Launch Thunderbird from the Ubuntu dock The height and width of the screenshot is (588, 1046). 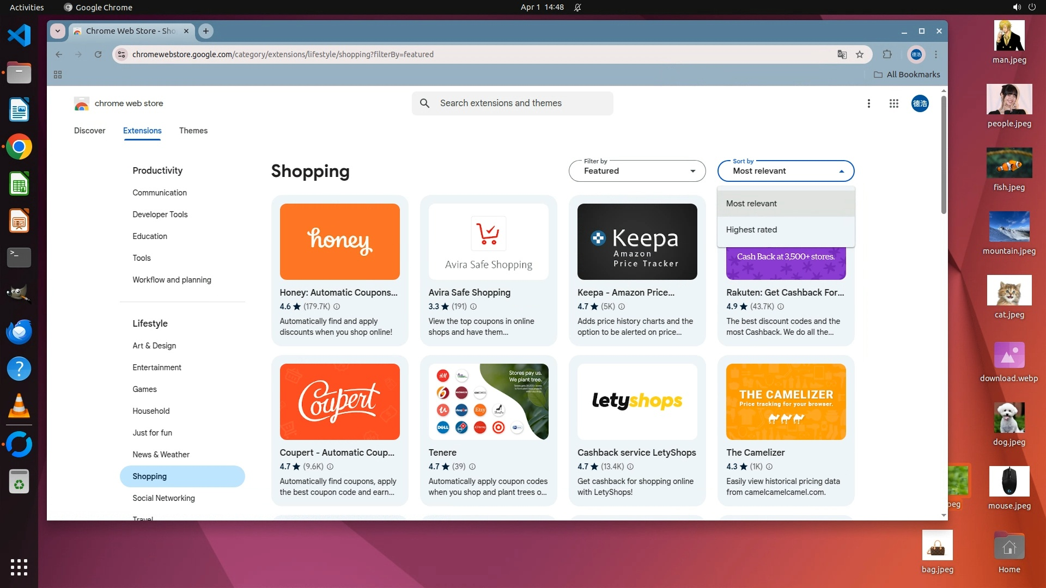[x=19, y=332]
